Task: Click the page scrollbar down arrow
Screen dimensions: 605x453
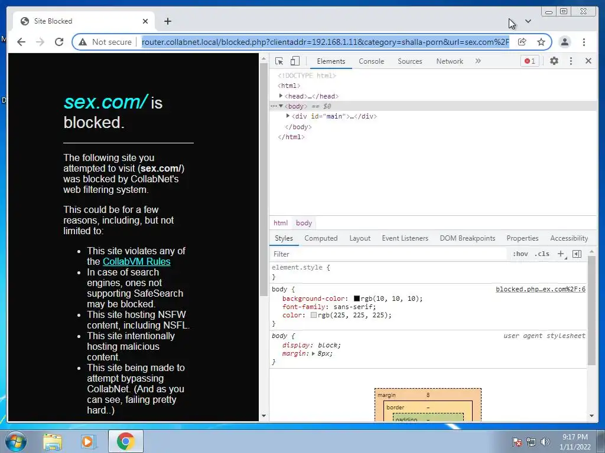Action: click(x=264, y=416)
